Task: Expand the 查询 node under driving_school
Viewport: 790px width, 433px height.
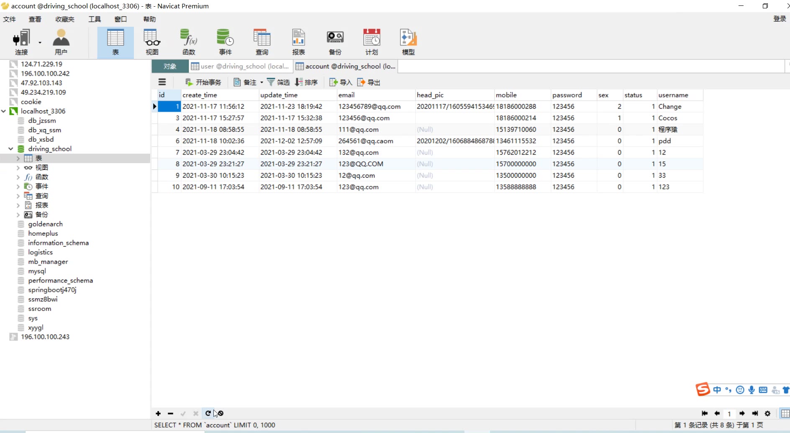Action: (18, 196)
